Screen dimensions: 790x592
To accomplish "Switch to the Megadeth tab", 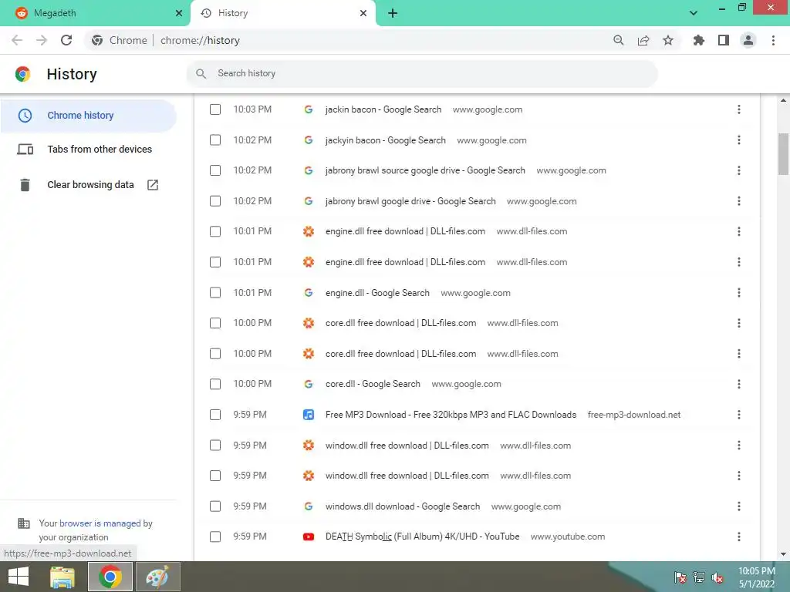I will point(95,14).
